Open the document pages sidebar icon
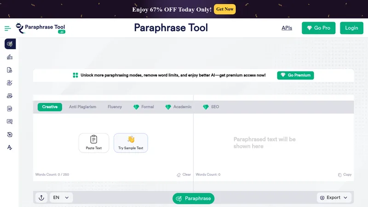The width and height of the screenshot is (368, 207). (10, 109)
